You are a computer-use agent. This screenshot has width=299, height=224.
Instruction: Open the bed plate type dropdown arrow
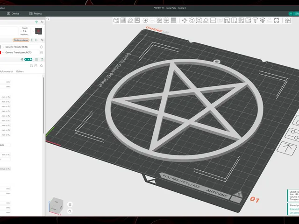tap(33, 31)
